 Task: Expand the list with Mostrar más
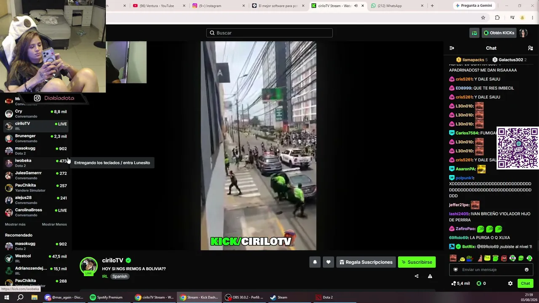tap(15, 224)
